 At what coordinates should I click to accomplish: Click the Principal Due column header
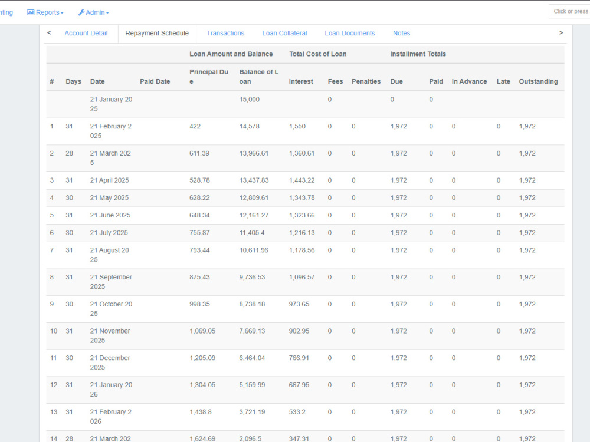(209, 77)
